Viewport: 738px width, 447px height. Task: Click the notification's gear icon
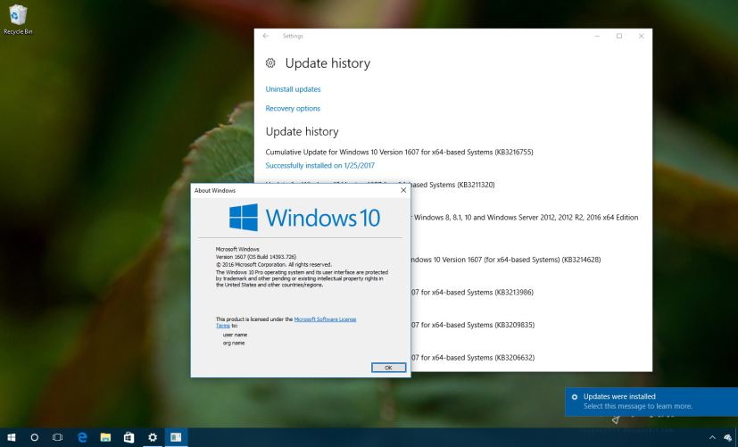(574, 397)
